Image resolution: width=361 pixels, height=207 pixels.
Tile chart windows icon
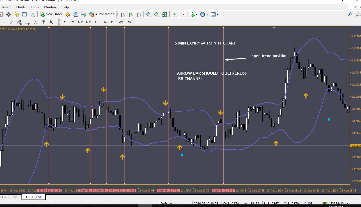click(164, 14)
